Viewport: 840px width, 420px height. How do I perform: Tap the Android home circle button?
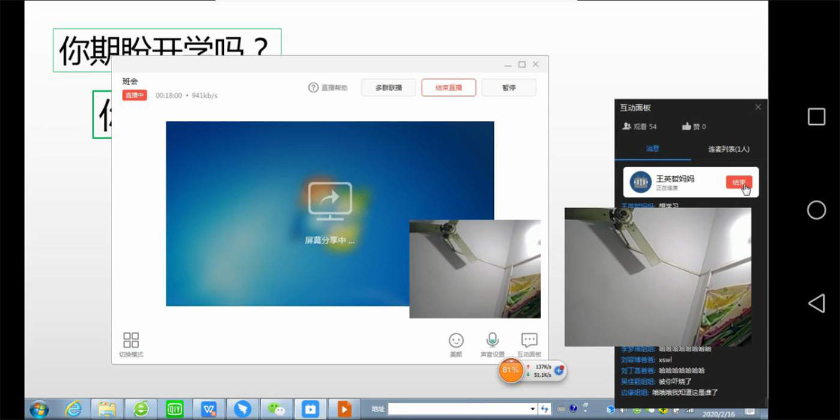(816, 210)
